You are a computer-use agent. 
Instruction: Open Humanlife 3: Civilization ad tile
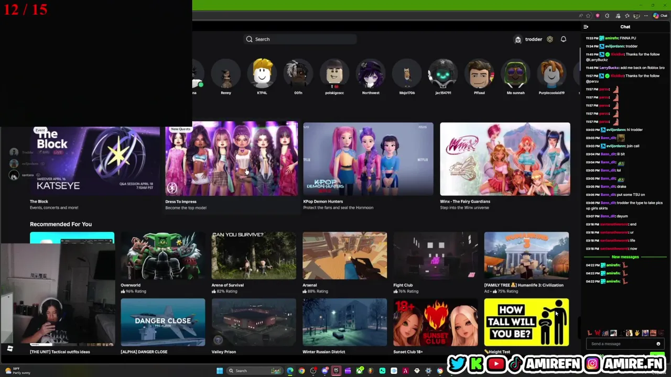pos(526,256)
